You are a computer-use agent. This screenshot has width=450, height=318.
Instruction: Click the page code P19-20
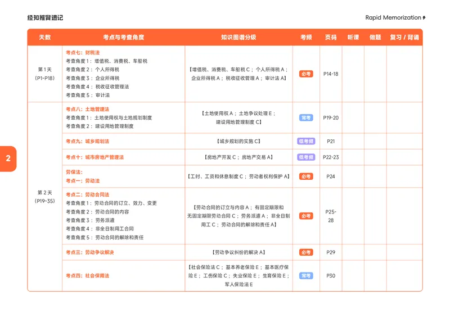331,117
